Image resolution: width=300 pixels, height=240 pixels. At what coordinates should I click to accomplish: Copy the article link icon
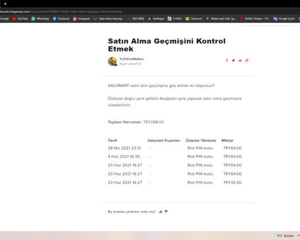tap(247, 61)
